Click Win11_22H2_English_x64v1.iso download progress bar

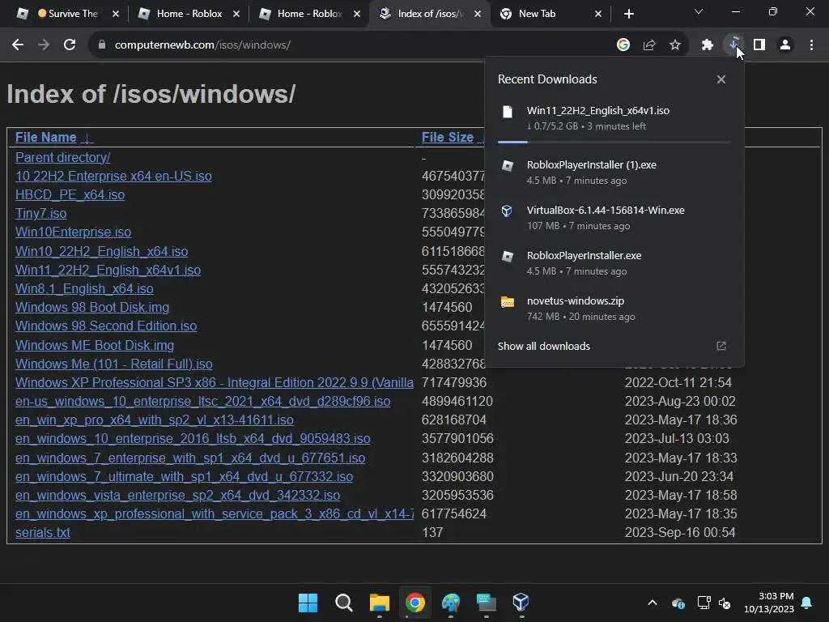(614, 142)
